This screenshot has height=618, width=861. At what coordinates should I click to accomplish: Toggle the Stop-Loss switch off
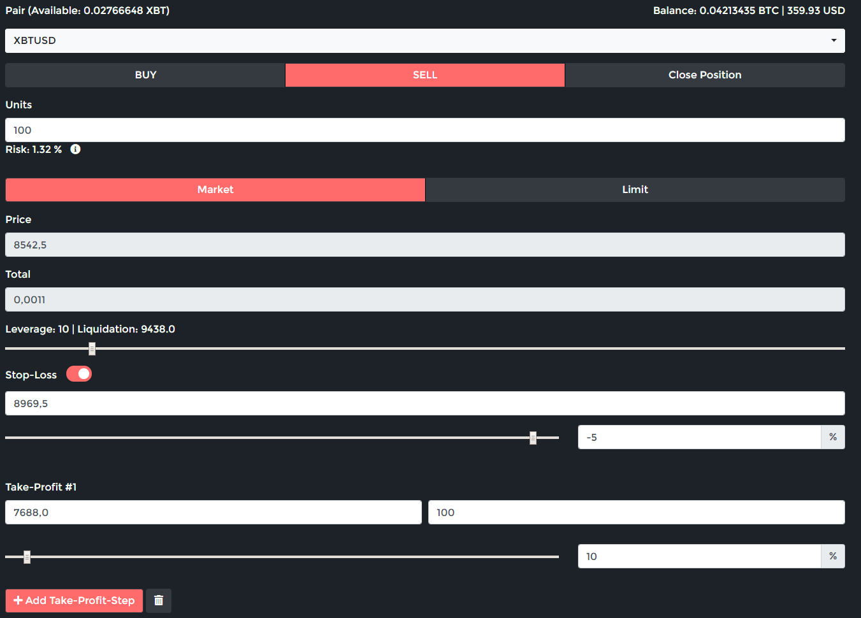point(79,374)
